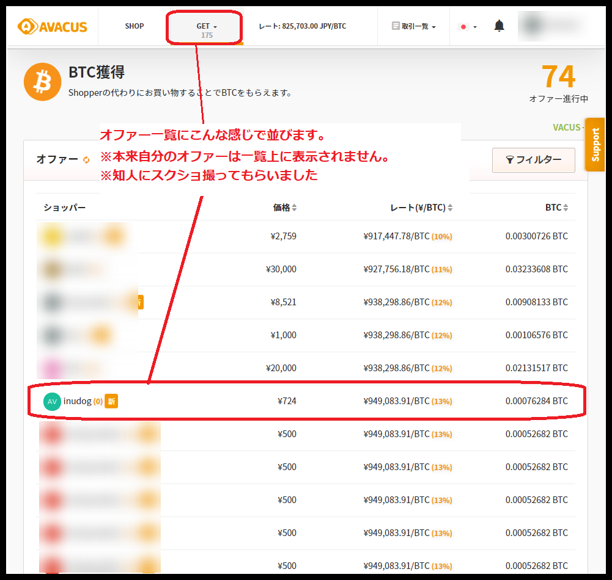Image resolution: width=612 pixels, height=580 pixels.
Task: Open the inudog shopper profile link
Action: tap(77, 401)
